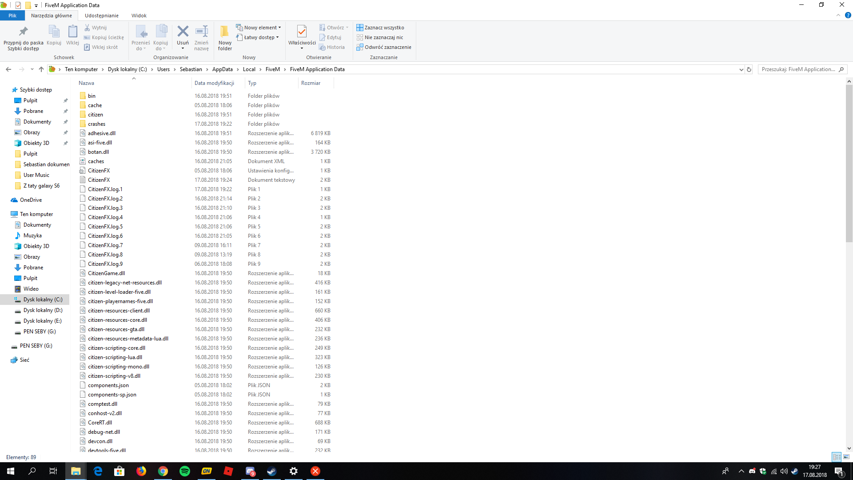
Task: Expand the Łatwy dostęp dropdown
Action: pos(258,37)
